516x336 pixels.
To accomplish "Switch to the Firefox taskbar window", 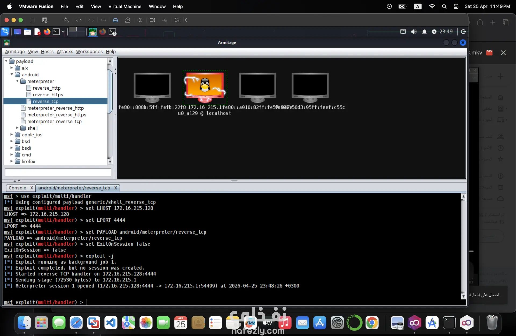I will coord(103,32).
